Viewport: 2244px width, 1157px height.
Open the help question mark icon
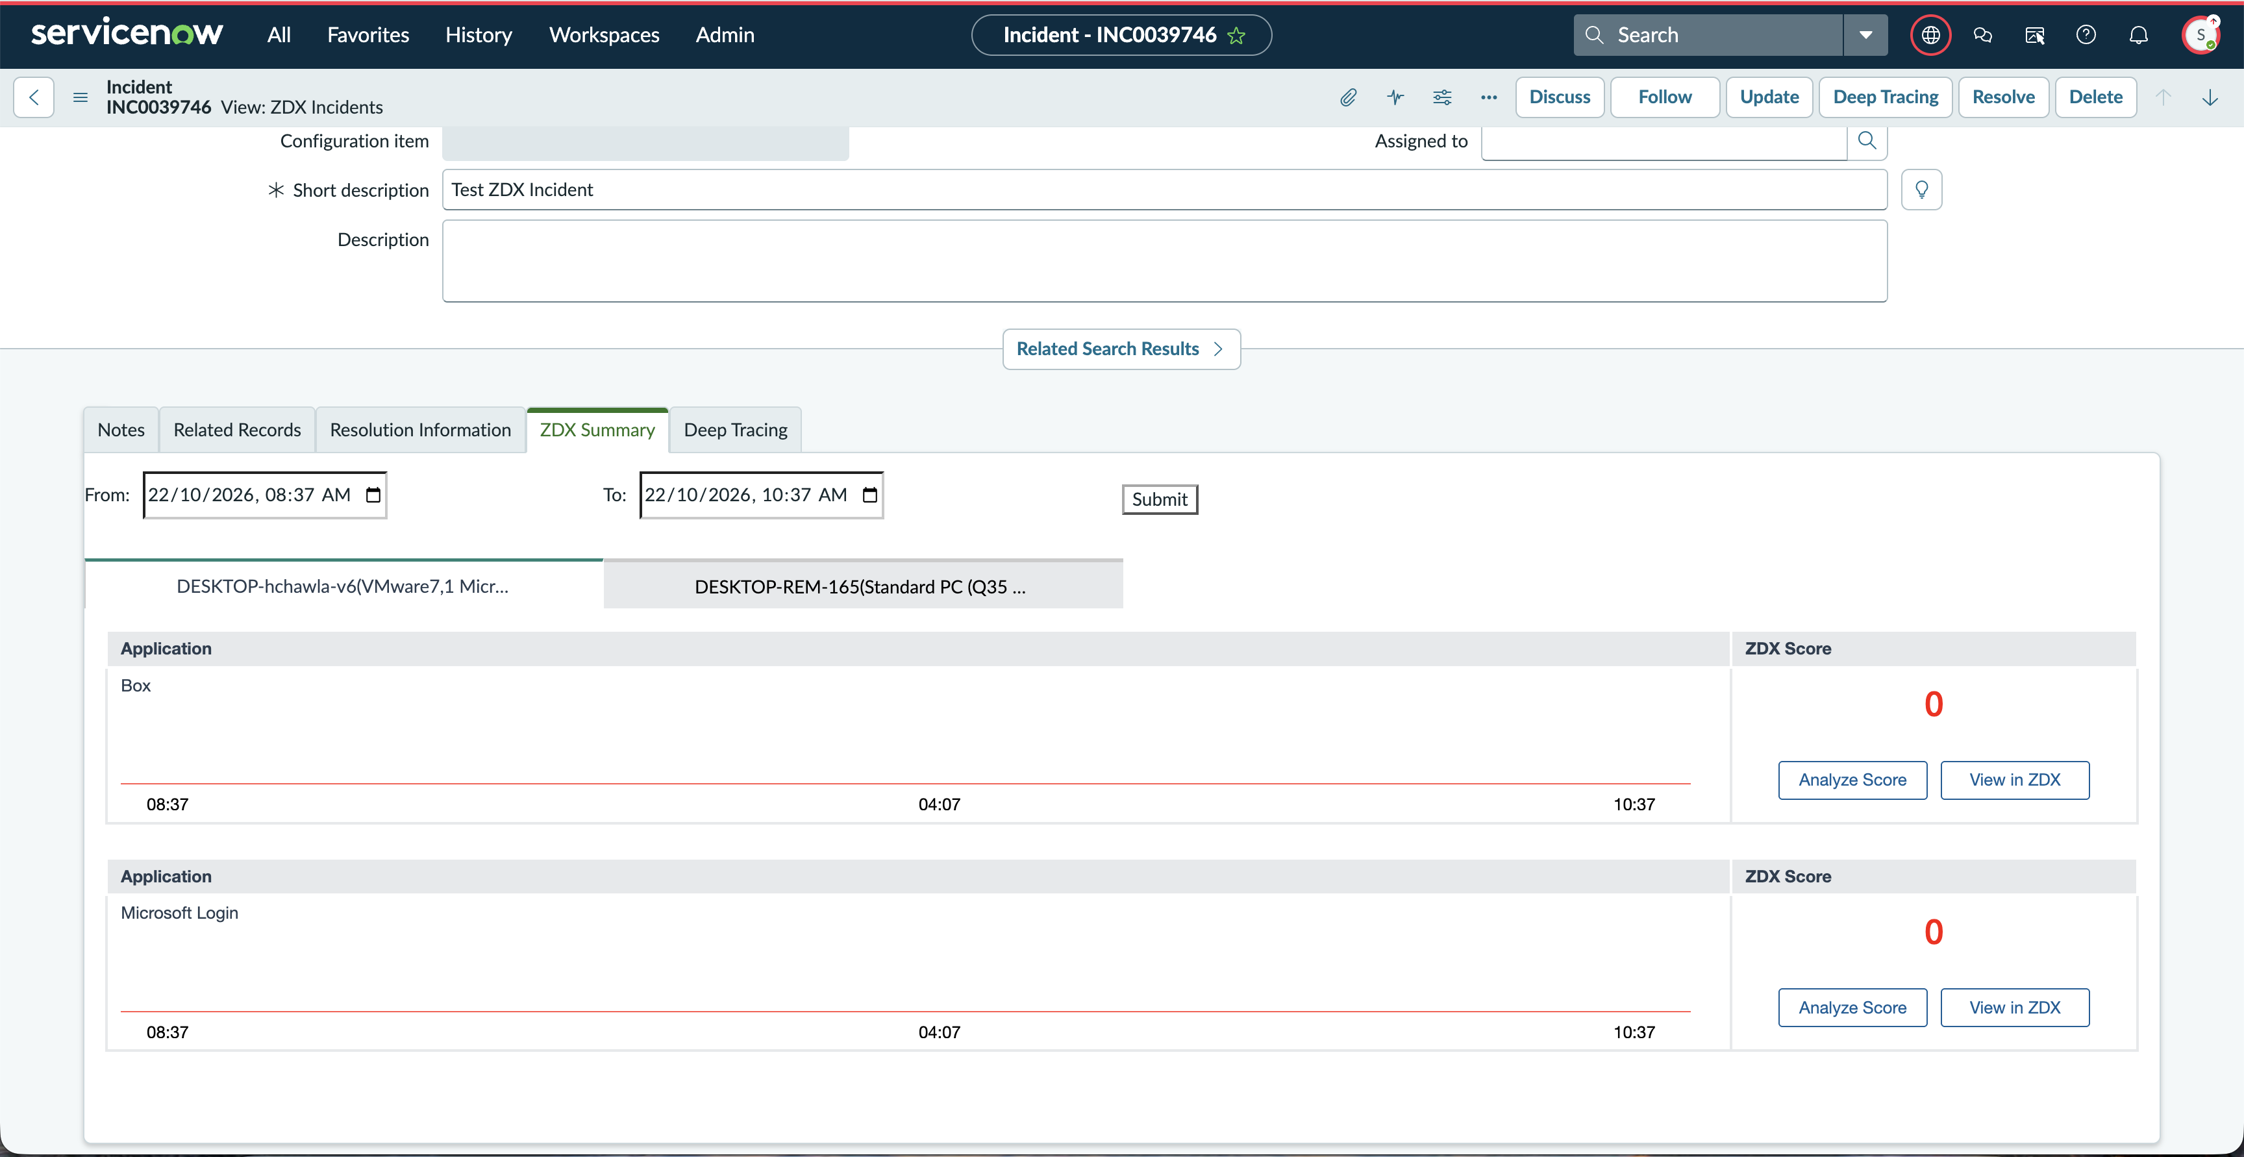pyautogui.click(x=2086, y=35)
